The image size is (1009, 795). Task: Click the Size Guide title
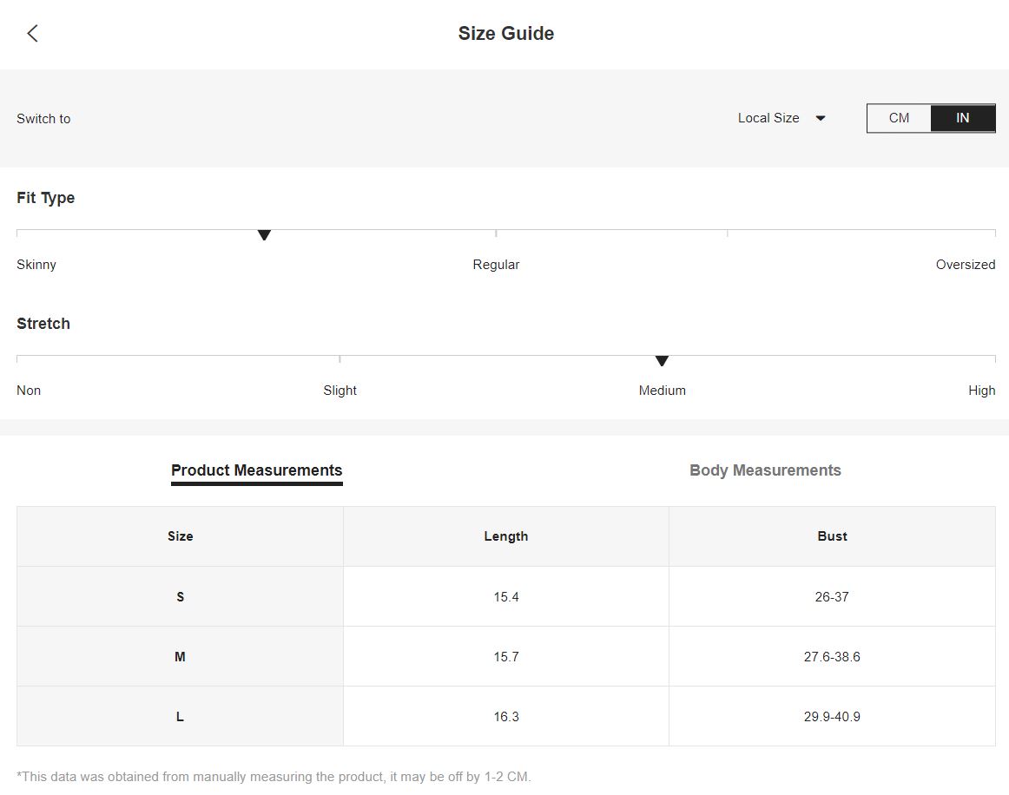pyautogui.click(x=505, y=34)
